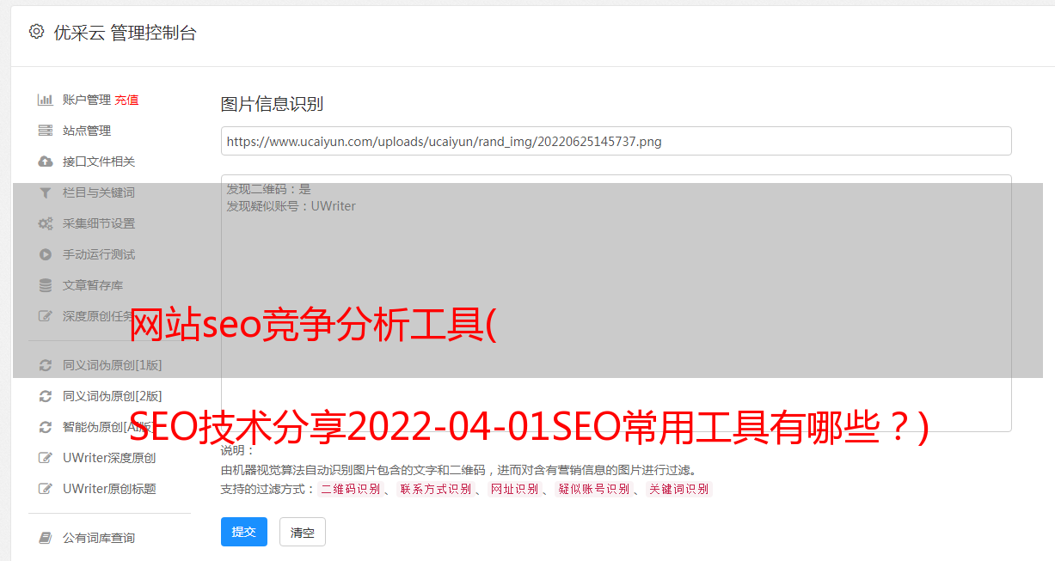
Task: Open 站点管理 in the sidebar
Action: coord(87,131)
